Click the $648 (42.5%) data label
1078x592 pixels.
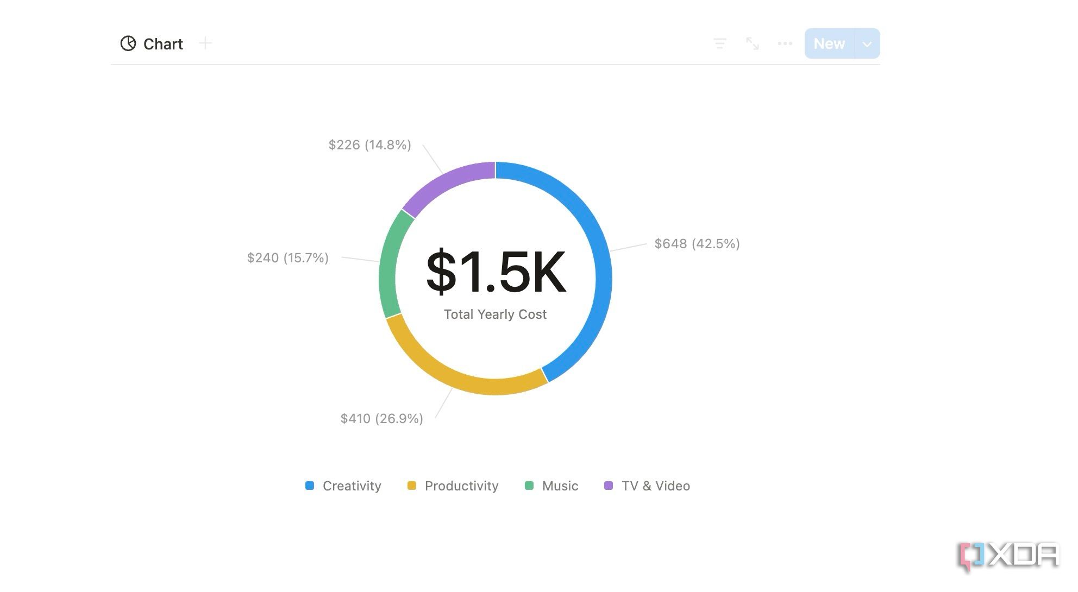(697, 244)
